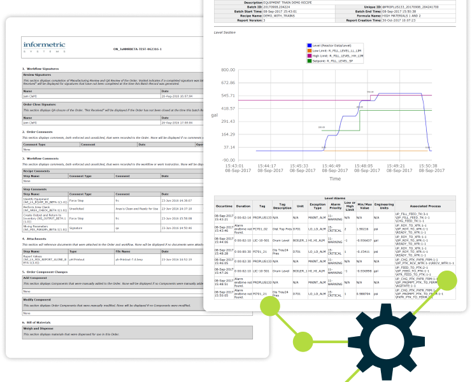
Task: Select the '1. Workflow Signatures' heading
Action: pos(40,69)
